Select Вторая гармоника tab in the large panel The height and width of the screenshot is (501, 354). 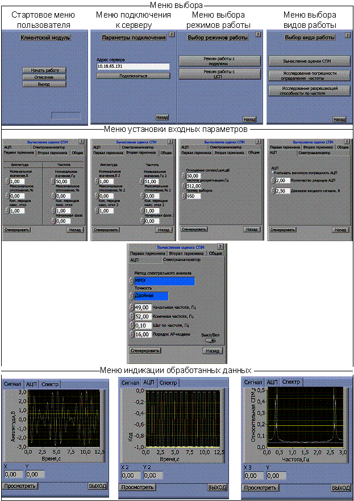(187, 254)
